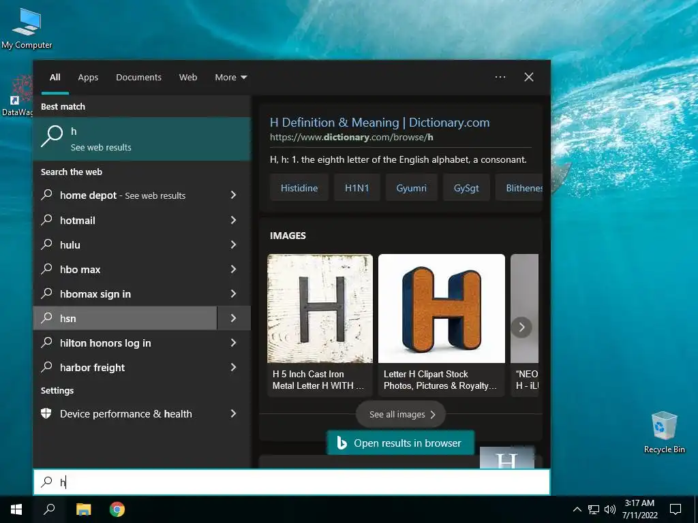Select best match 'h' web results
The width and height of the screenshot is (698, 523).
click(x=142, y=139)
